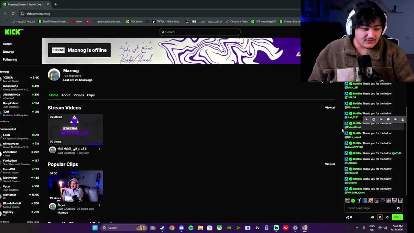Open File Explorer from the taskbar

[x=200, y=228]
